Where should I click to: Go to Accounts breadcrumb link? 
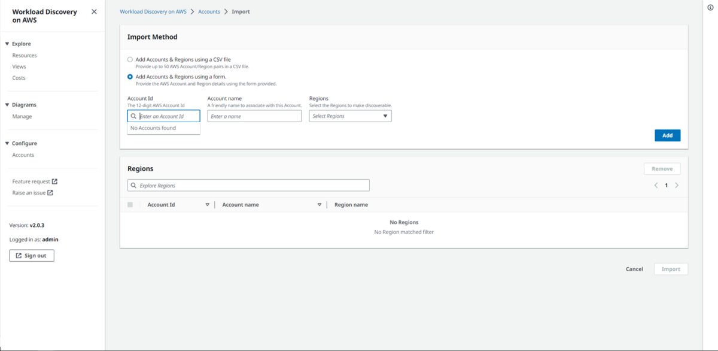(x=209, y=11)
